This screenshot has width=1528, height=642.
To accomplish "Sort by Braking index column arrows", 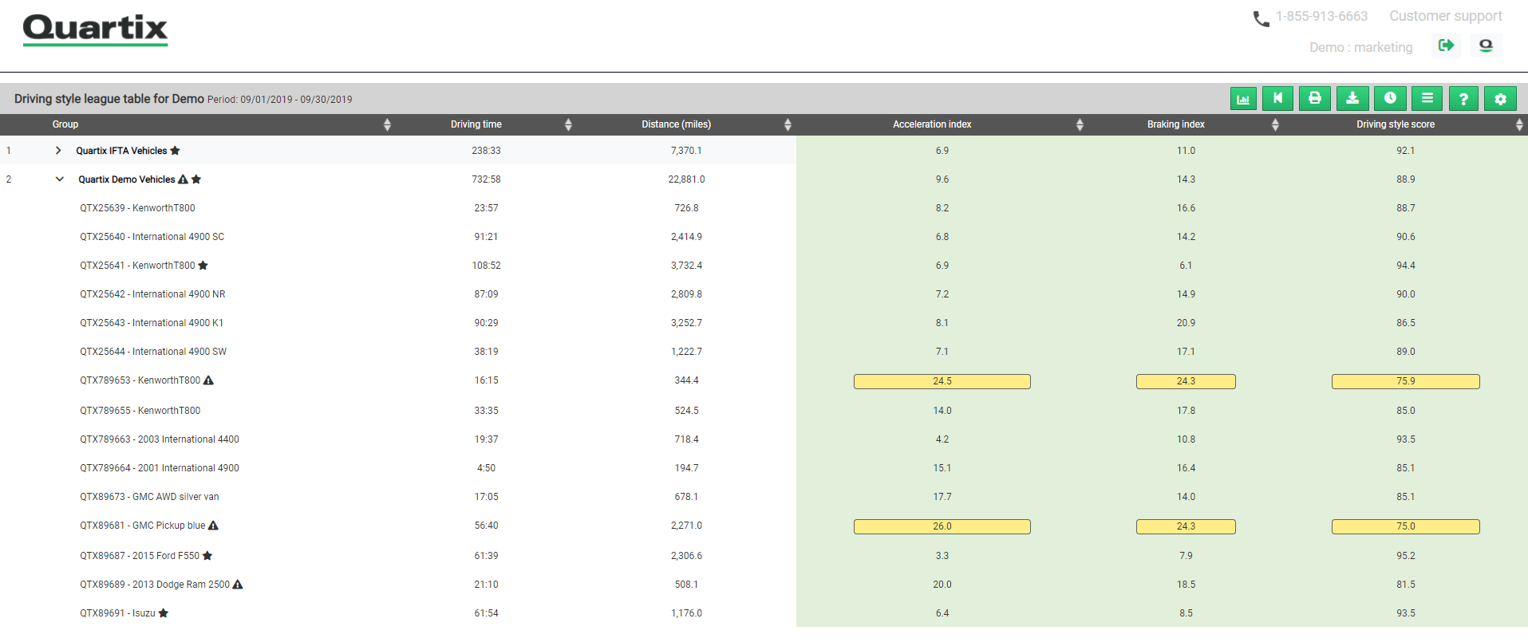I will point(1275,124).
